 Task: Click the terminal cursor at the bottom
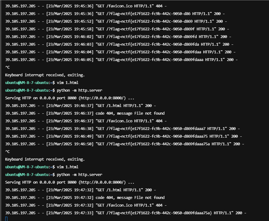(6, 219)
